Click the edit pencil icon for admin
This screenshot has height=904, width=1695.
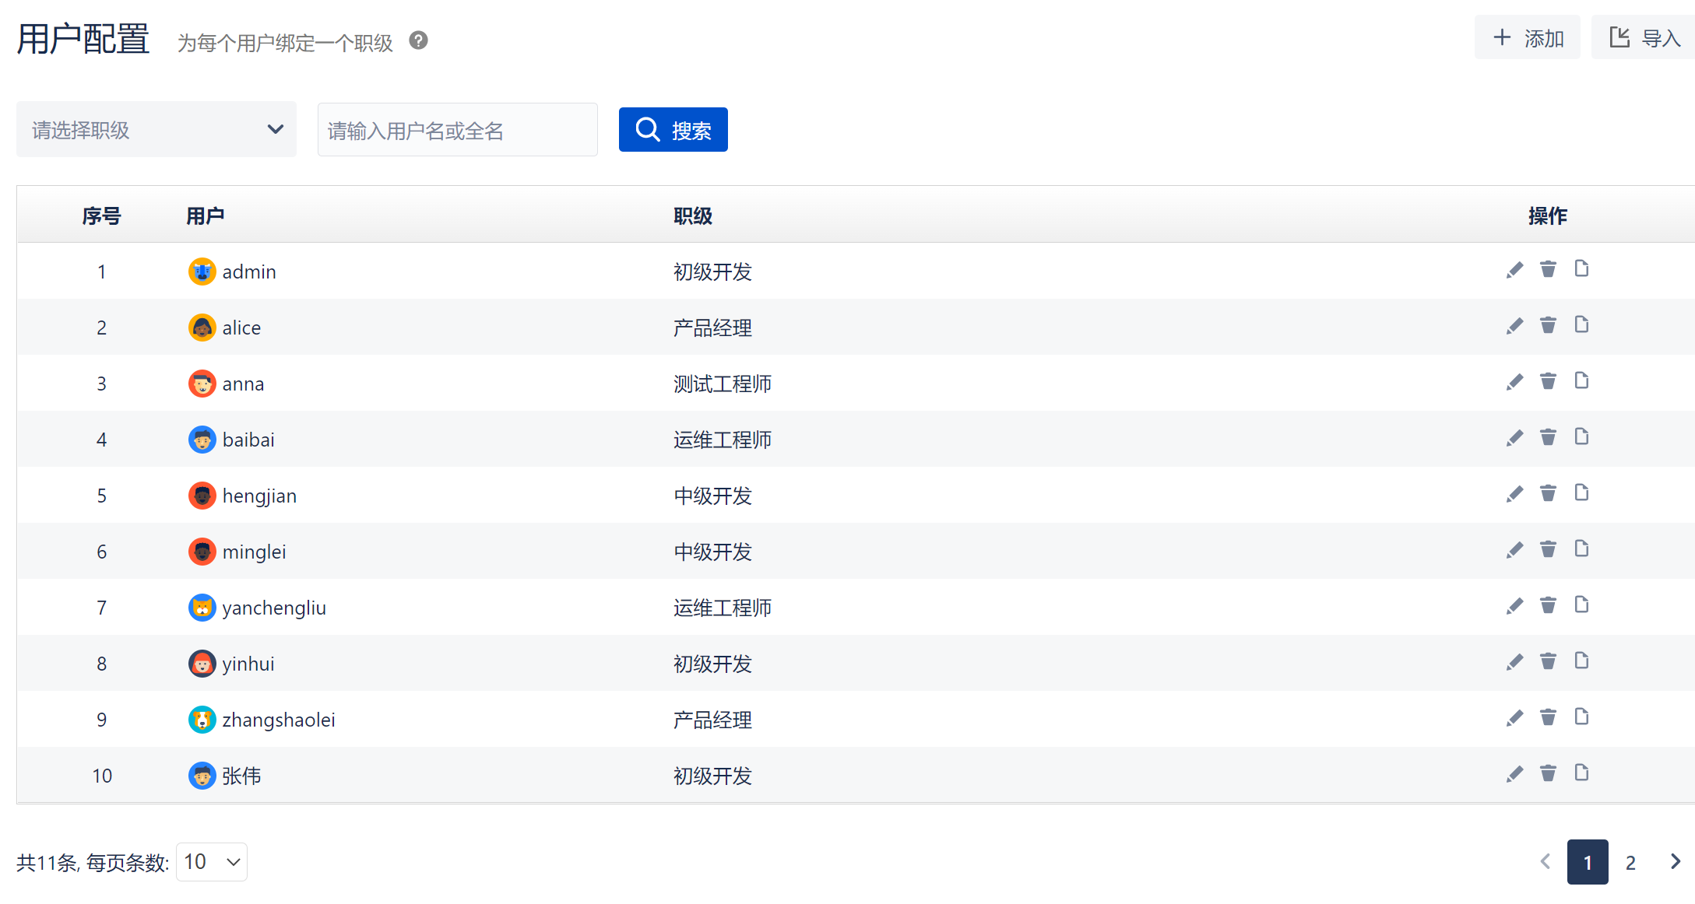pyautogui.click(x=1514, y=270)
